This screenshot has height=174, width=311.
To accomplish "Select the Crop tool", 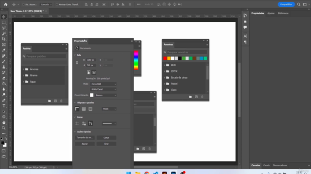I will pyautogui.click(x=4, y=39).
